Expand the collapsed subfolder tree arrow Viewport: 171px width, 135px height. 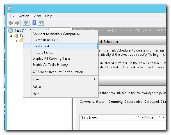16,41
